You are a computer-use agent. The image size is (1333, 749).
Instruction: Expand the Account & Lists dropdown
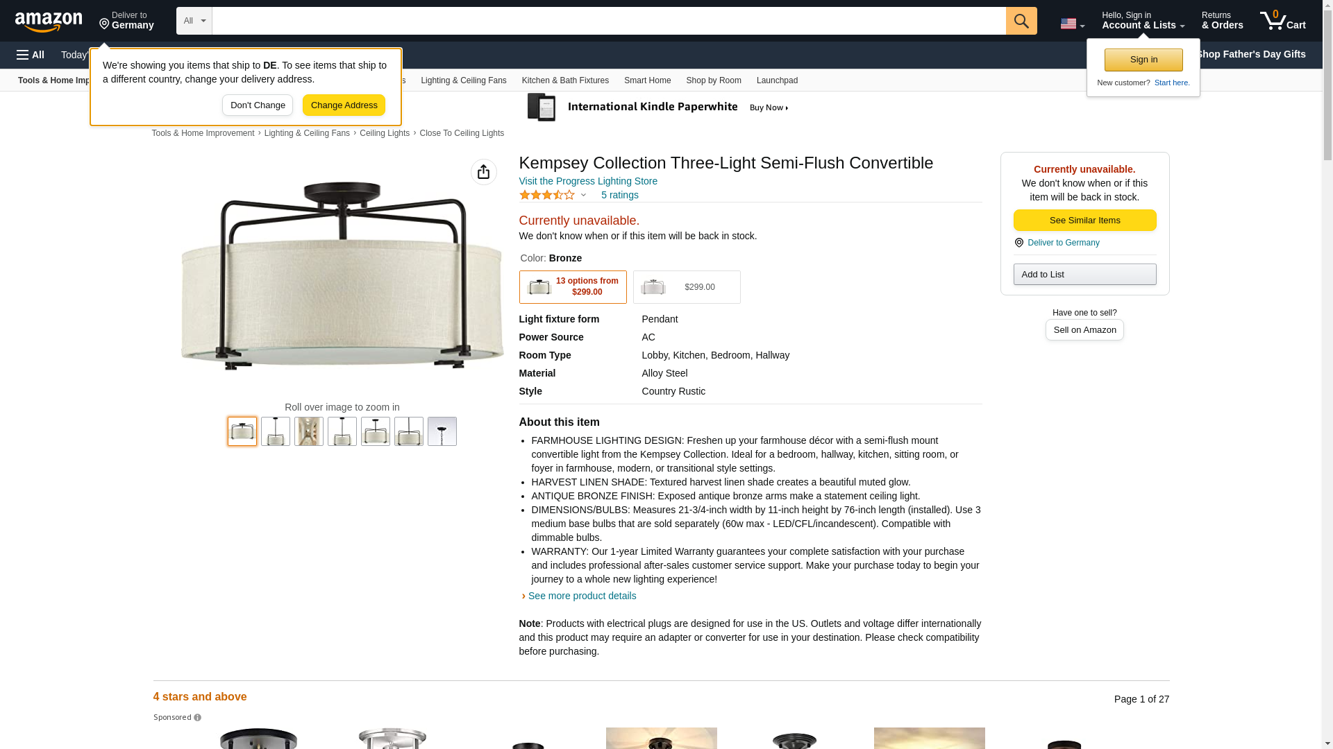(1142, 21)
